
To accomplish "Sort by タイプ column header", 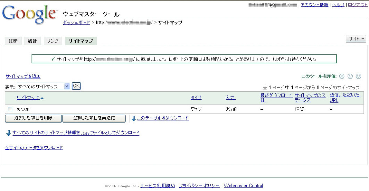I will pyautogui.click(x=196, y=98).
